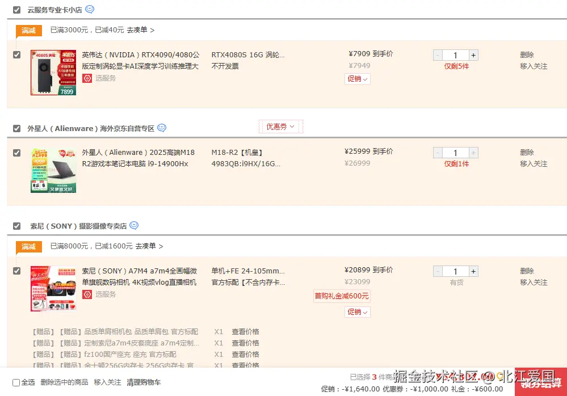Increase quantity of SONY A7M4 camera
This screenshot has height=396, width=567.
click(x=473, y=271)
